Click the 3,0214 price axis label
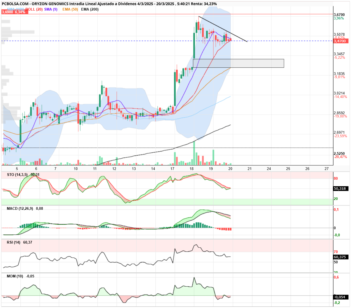351x308 pixels. (339, 93)
